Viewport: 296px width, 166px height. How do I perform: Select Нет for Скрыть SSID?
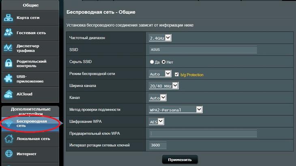(164, 62)
